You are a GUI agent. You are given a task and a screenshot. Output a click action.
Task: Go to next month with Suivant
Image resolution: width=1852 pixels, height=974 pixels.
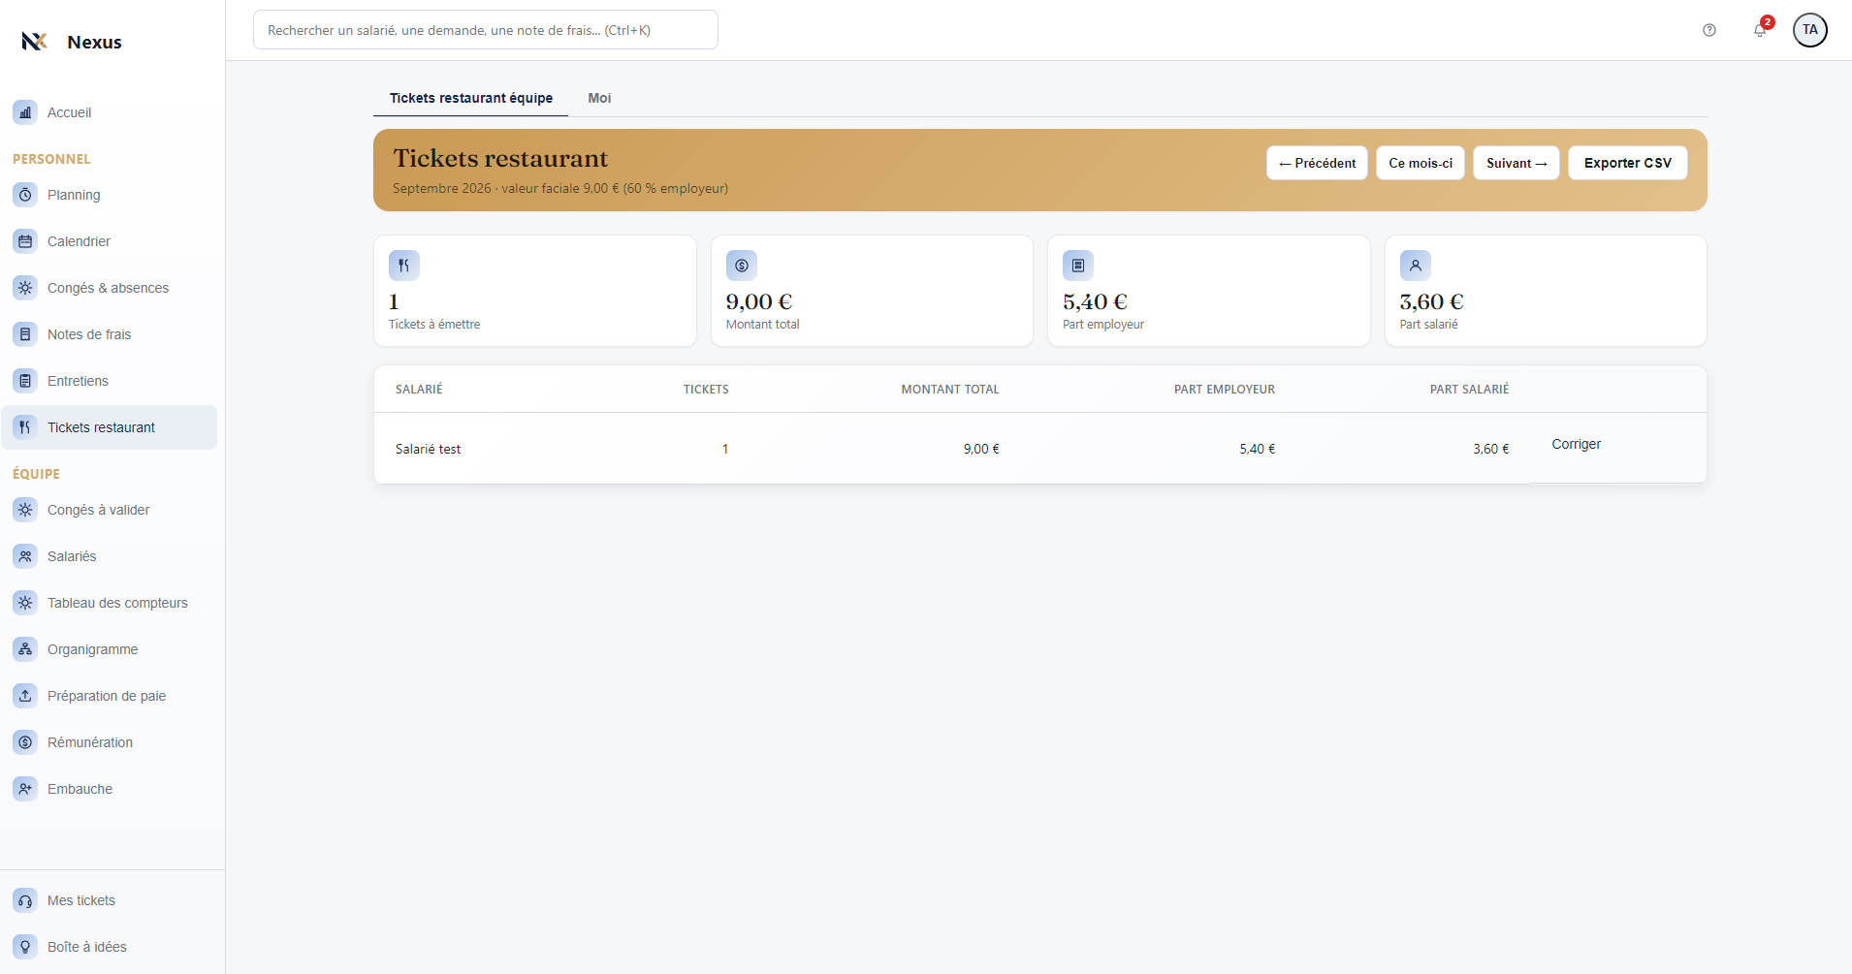(1517, 163)
